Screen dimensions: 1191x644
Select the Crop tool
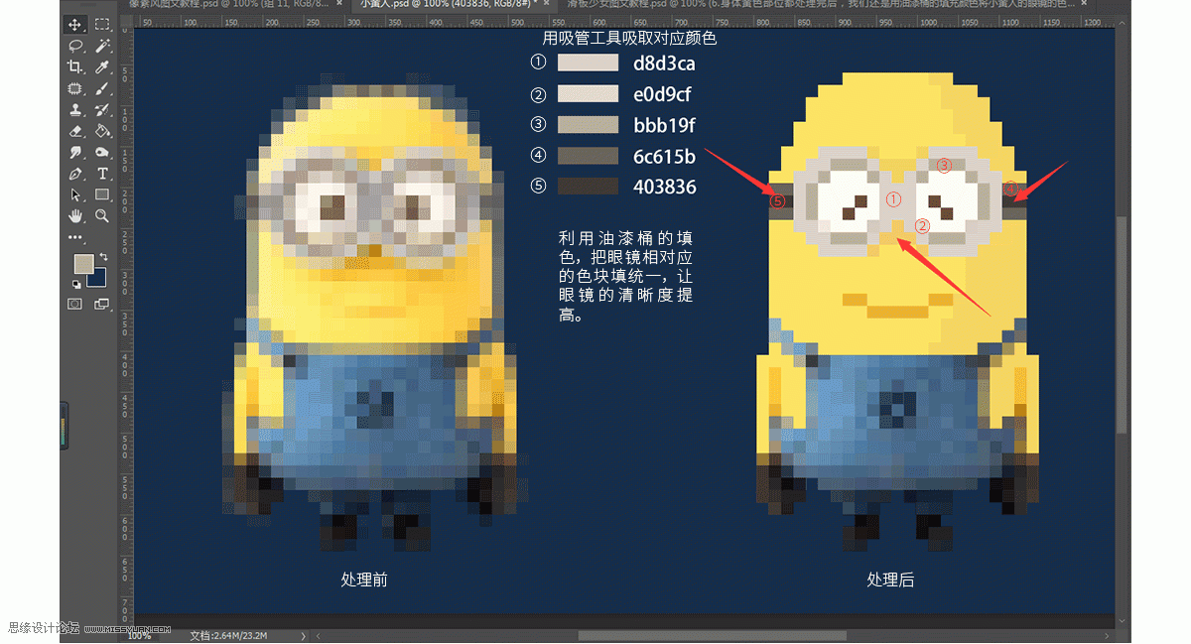(x=75, y=66)
